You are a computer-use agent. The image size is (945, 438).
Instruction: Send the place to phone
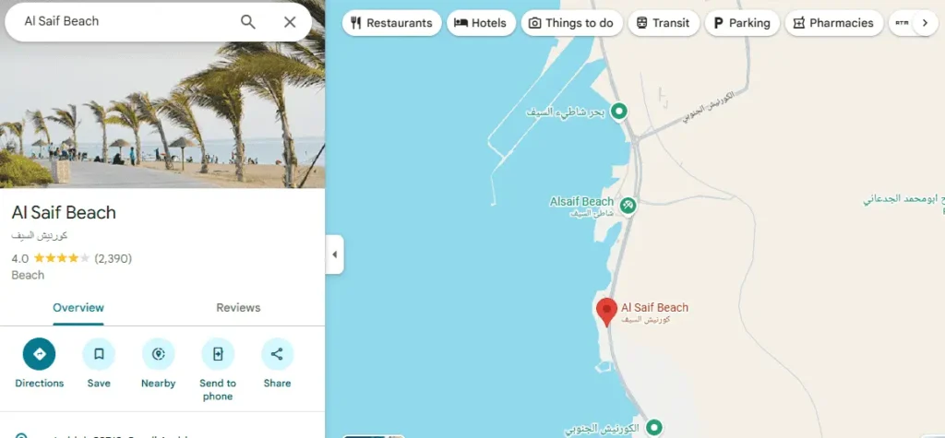pyautogui.click(x=218, y=354)
